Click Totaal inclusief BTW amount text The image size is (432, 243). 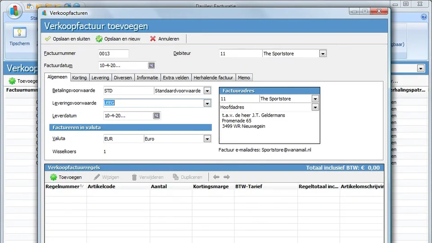pyautogui.click(x=343, y=168)
